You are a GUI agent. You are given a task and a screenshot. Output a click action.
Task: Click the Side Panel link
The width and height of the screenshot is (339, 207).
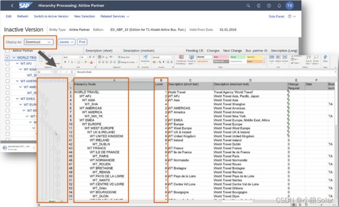pyautogui.click(x=276, y=16)
